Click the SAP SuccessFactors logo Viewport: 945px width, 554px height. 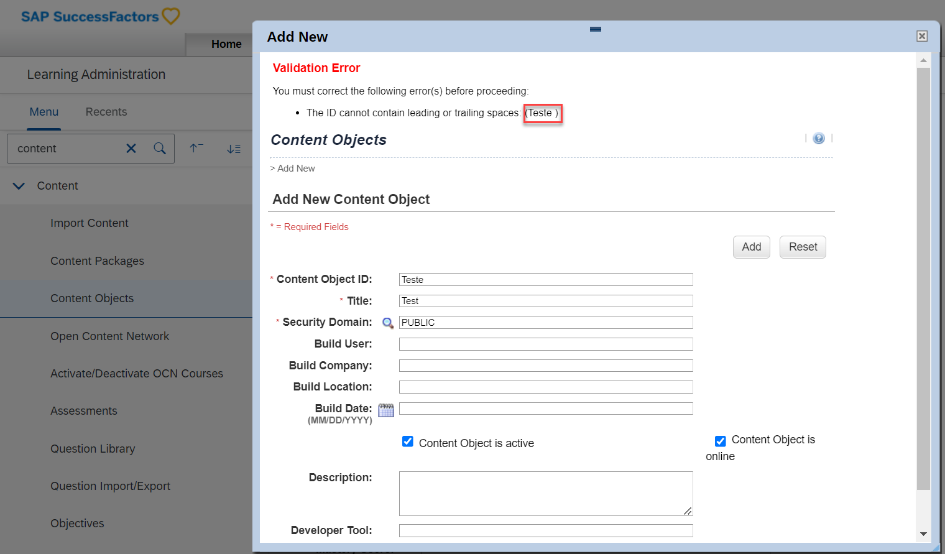click(100, 16)
